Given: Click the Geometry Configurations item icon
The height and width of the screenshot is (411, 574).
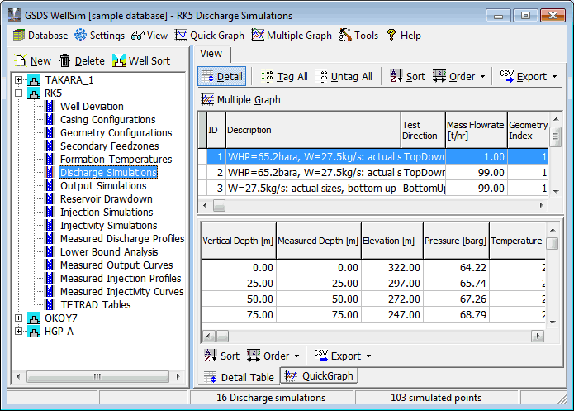Looking at the screenshot, I should [x=50, y=132].
